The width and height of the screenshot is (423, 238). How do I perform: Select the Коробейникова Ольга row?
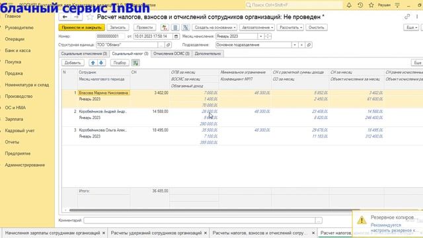243,136
